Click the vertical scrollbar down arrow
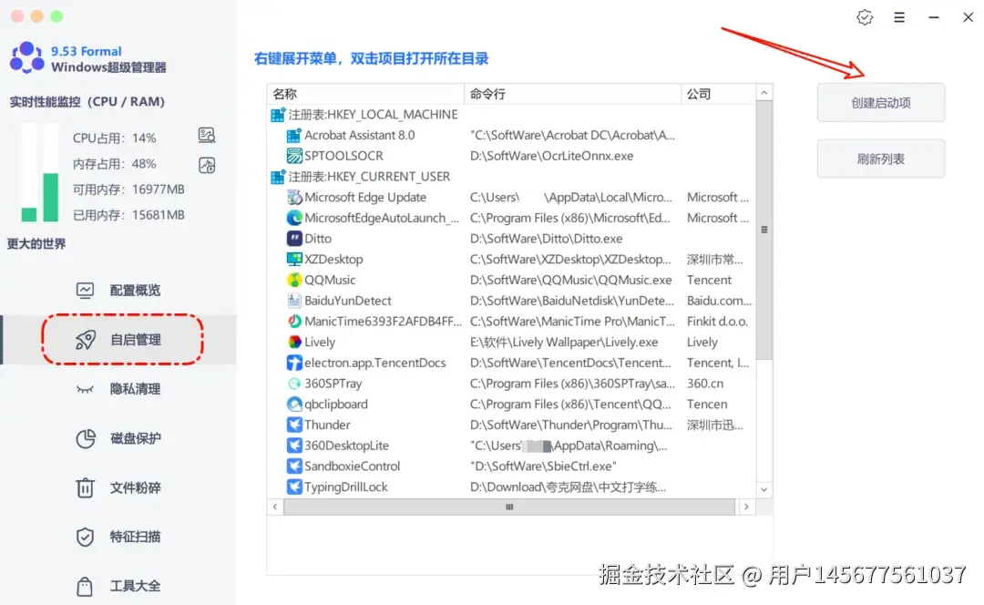 click(764, 489)
